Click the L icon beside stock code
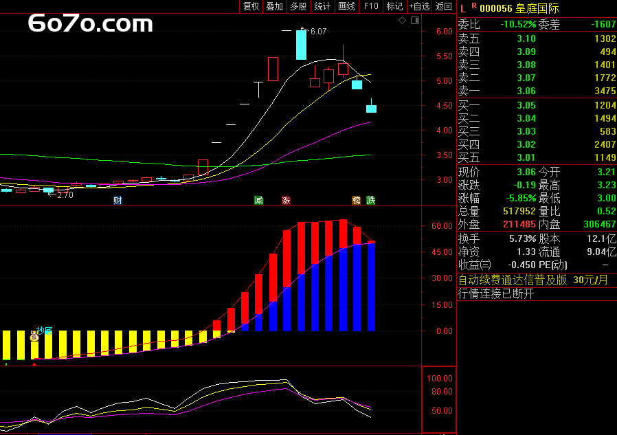 [463, 9]
